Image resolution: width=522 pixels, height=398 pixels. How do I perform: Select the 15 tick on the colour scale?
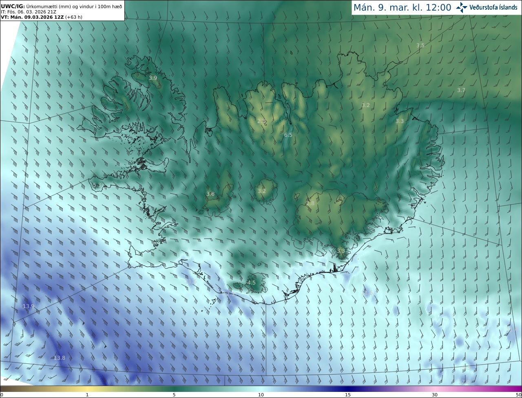click(348, 395)
